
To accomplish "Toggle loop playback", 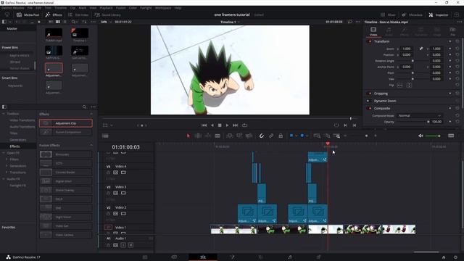I will click(x=244, y=125).
